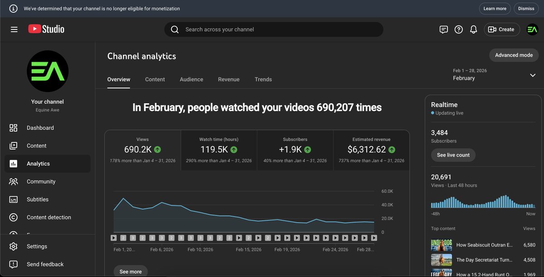The image size is (544, 277).
Task: Open the comments feedback icon in header
Action: click(444, 29)
